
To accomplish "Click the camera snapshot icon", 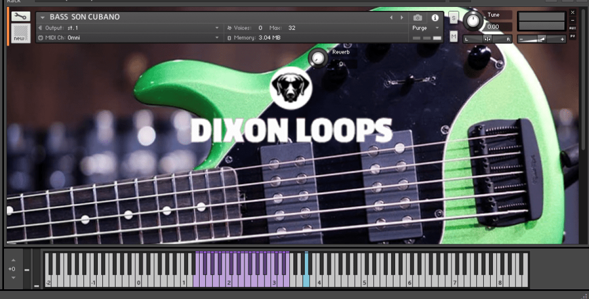I will (418, 18).
